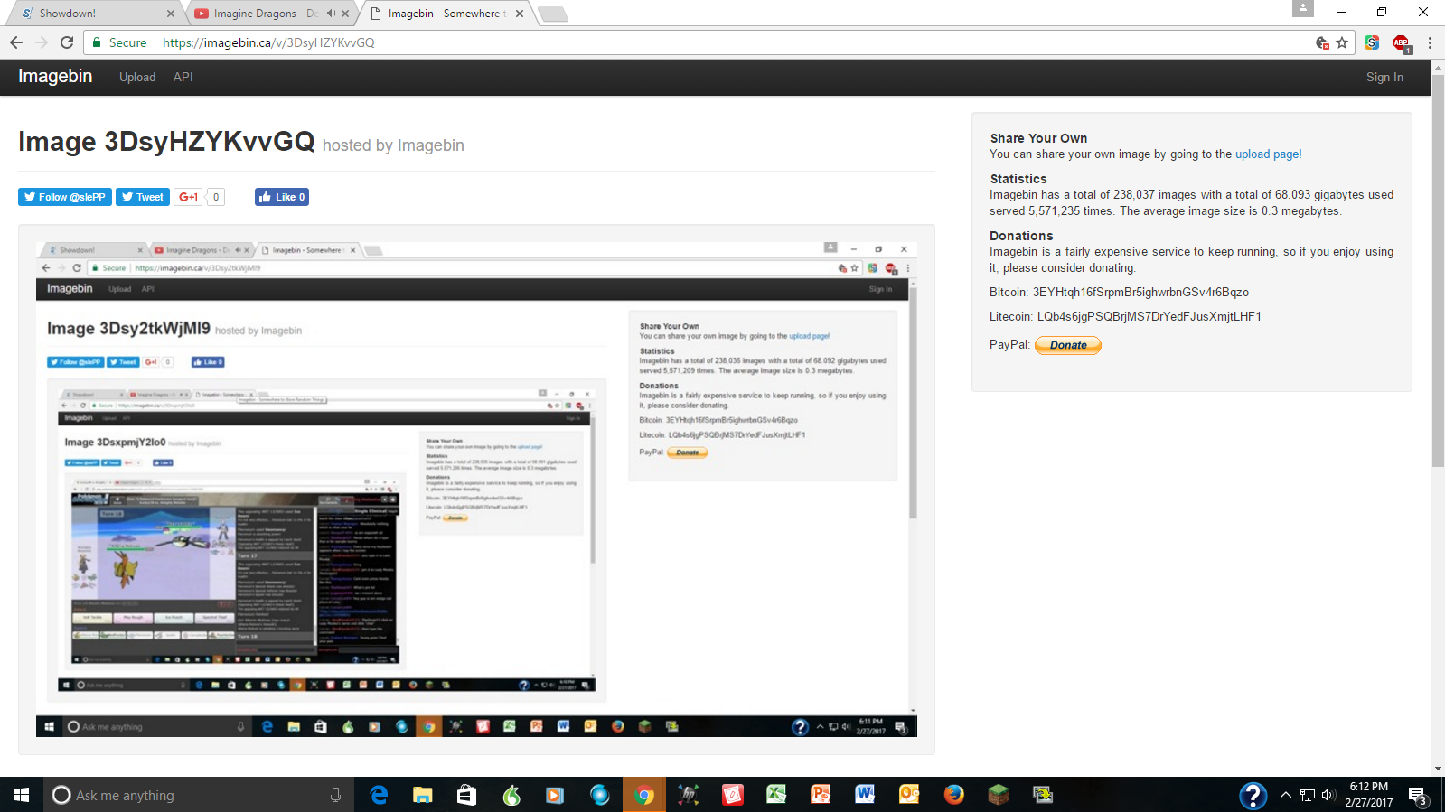Open network status in the tray
The width and height of the screenshot is (1445, 812).
pos(1308,795)
